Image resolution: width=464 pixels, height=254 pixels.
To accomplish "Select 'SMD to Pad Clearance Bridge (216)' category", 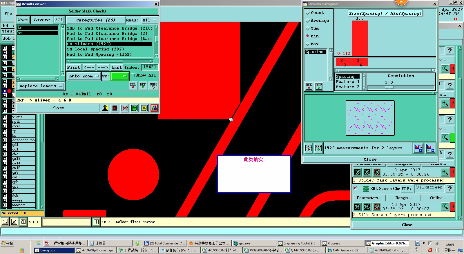I will pyautogui.click(x=109, y=28).
